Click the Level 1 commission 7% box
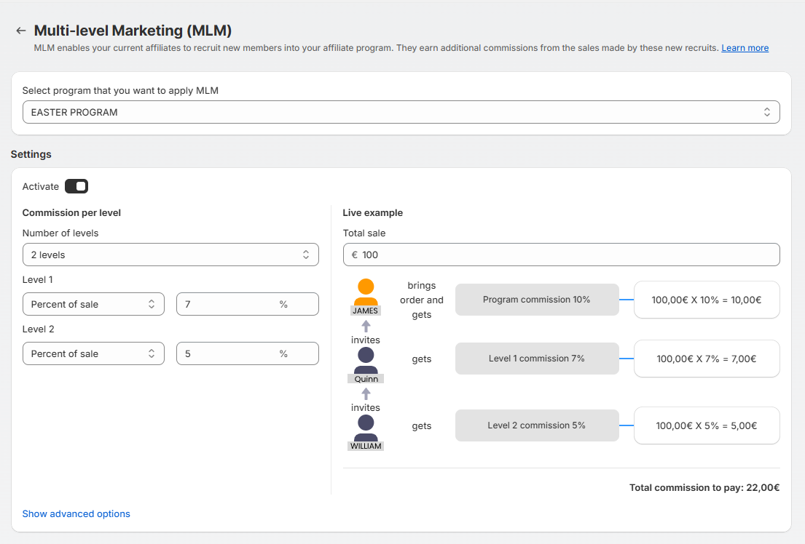The width and height of the screenshot is (805, 544). 537,359
